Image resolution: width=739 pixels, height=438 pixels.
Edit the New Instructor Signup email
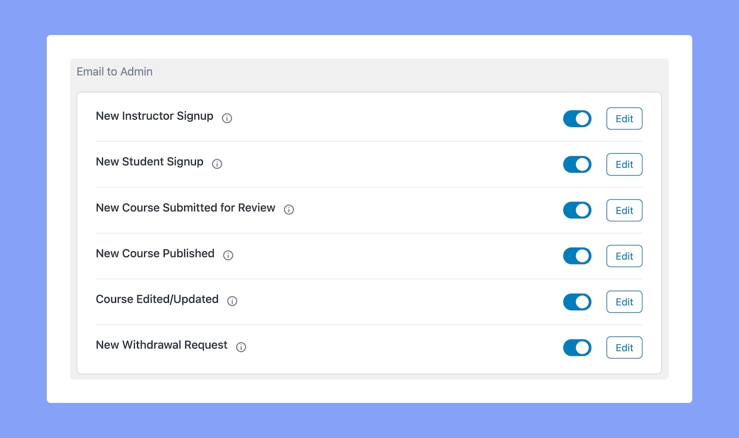[x=624, y=119]
